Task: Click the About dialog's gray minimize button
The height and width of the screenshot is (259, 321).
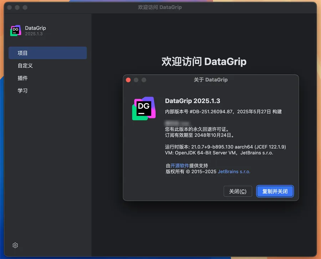Action: (x=136, y=80)
